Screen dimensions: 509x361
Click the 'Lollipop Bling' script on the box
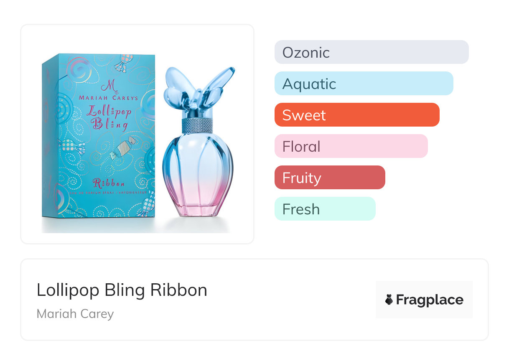point(108,117)
